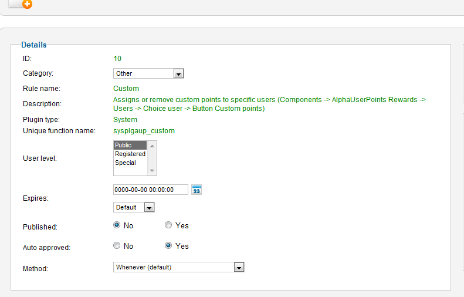
Task: Set Published to No
Action: (x=117, y=225)
